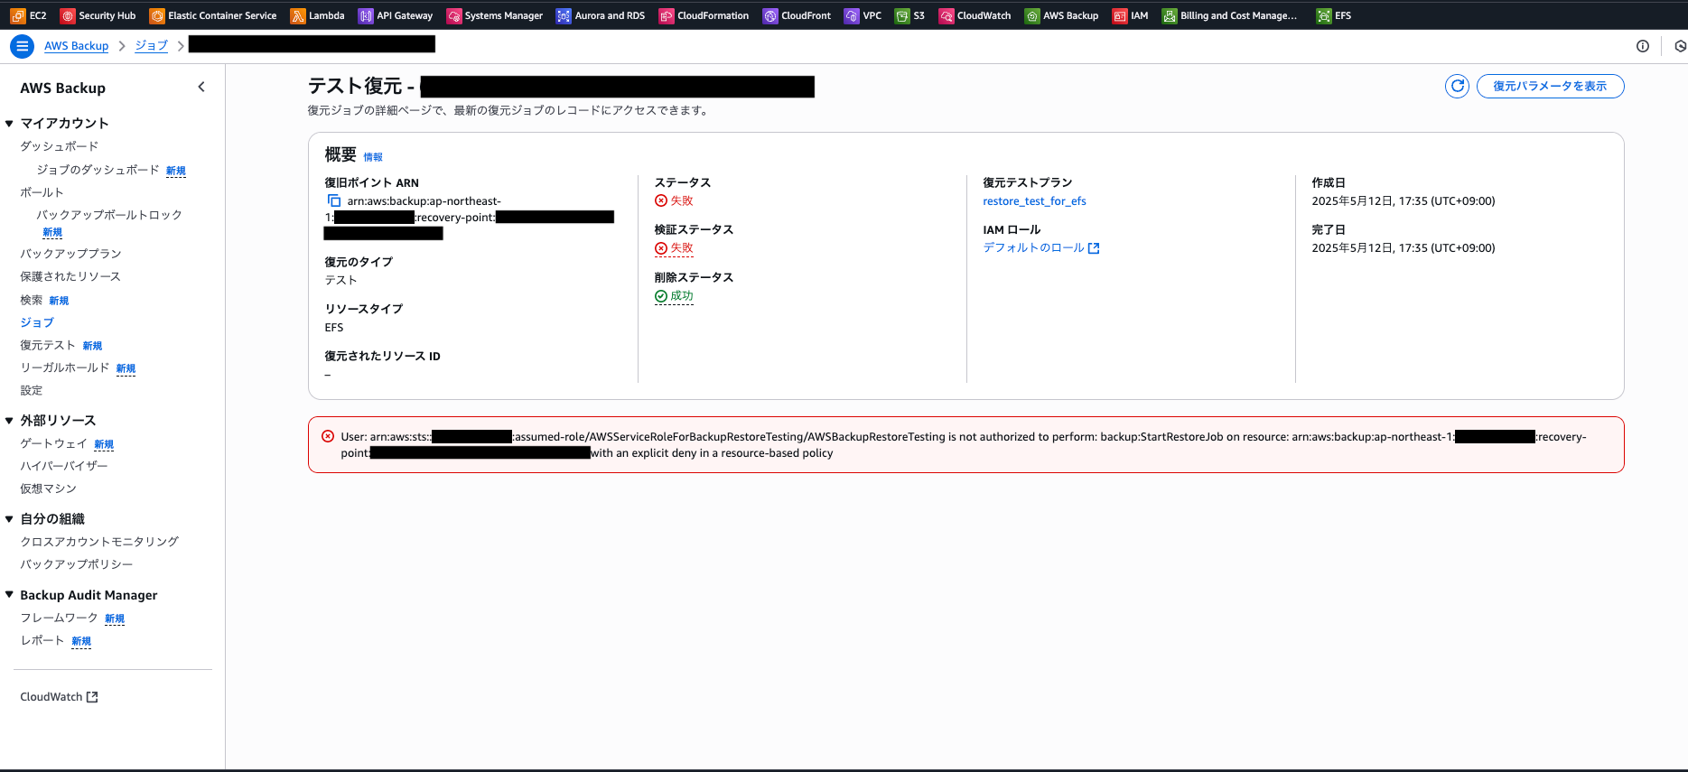Refresh the restore job details
This screenshot has width=1688, height=772.
click(x=1457, y=86)
